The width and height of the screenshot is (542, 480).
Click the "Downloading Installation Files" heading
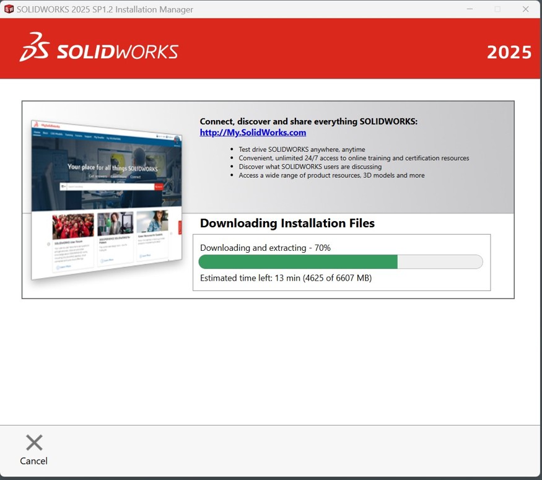pos(287,223)
